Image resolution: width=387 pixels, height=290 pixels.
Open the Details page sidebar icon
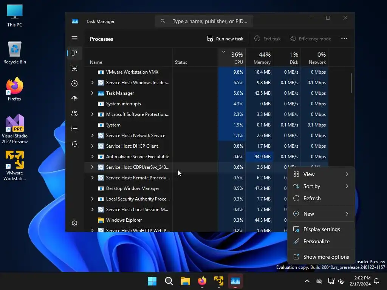point(74,129)
